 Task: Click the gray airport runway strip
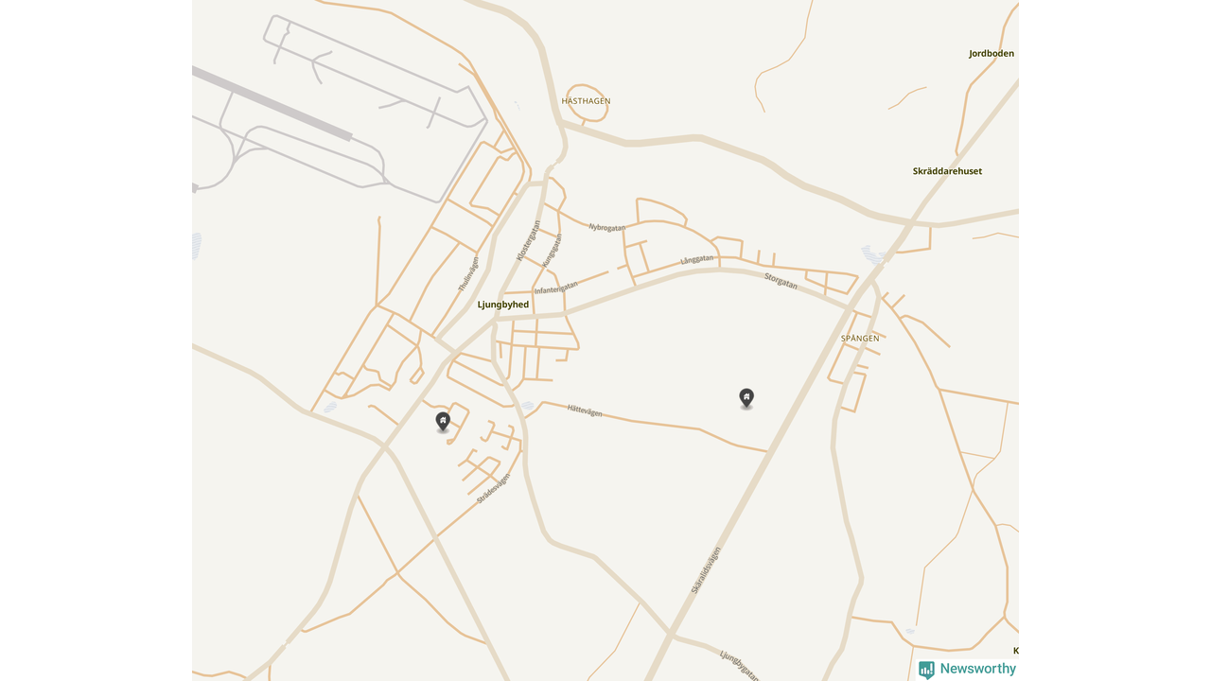[x=272, y=104]
